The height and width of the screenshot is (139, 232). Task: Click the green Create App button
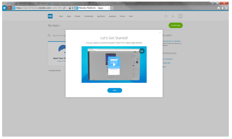176,25
